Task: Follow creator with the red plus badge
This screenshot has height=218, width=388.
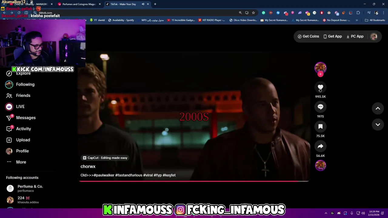Action: click(x=320, y=74)
